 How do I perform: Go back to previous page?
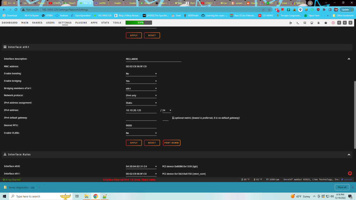coord(4,10)
